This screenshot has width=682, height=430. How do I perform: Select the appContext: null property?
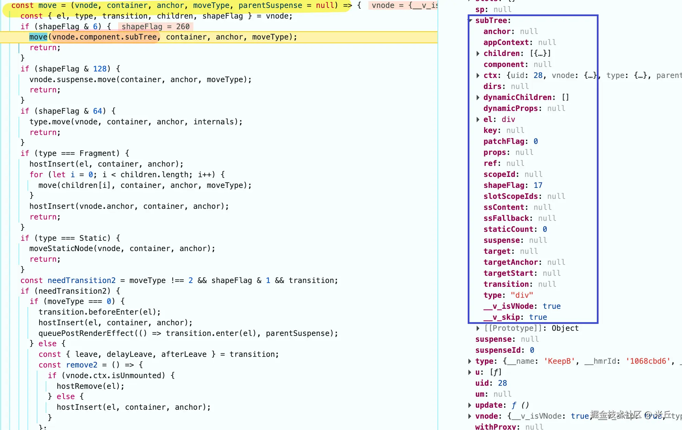(x=520, y=43)
